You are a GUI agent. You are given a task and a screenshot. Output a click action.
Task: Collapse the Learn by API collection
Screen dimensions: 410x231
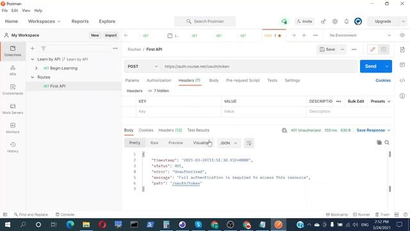point(33,59)
